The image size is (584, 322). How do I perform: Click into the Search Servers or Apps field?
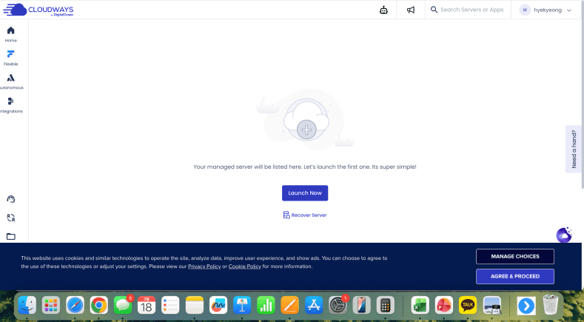point(471,10)
